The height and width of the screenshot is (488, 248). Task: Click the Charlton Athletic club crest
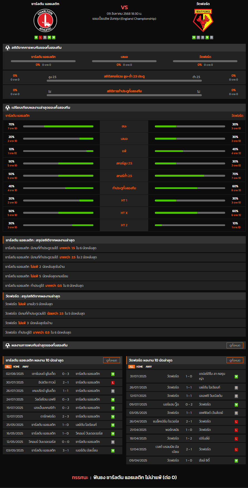[45, 20]
